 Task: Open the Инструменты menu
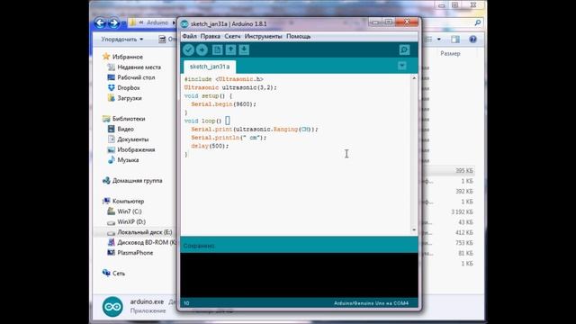[x=263, y=36]
